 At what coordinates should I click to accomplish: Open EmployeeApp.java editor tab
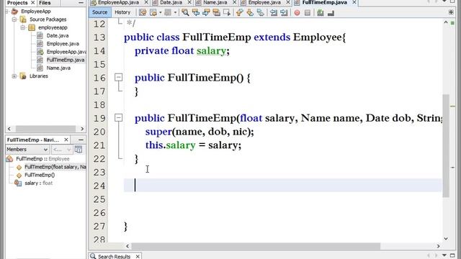pos(118,2)
